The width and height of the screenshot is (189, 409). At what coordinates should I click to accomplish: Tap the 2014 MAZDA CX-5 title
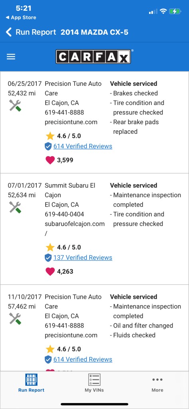[94, 32]
